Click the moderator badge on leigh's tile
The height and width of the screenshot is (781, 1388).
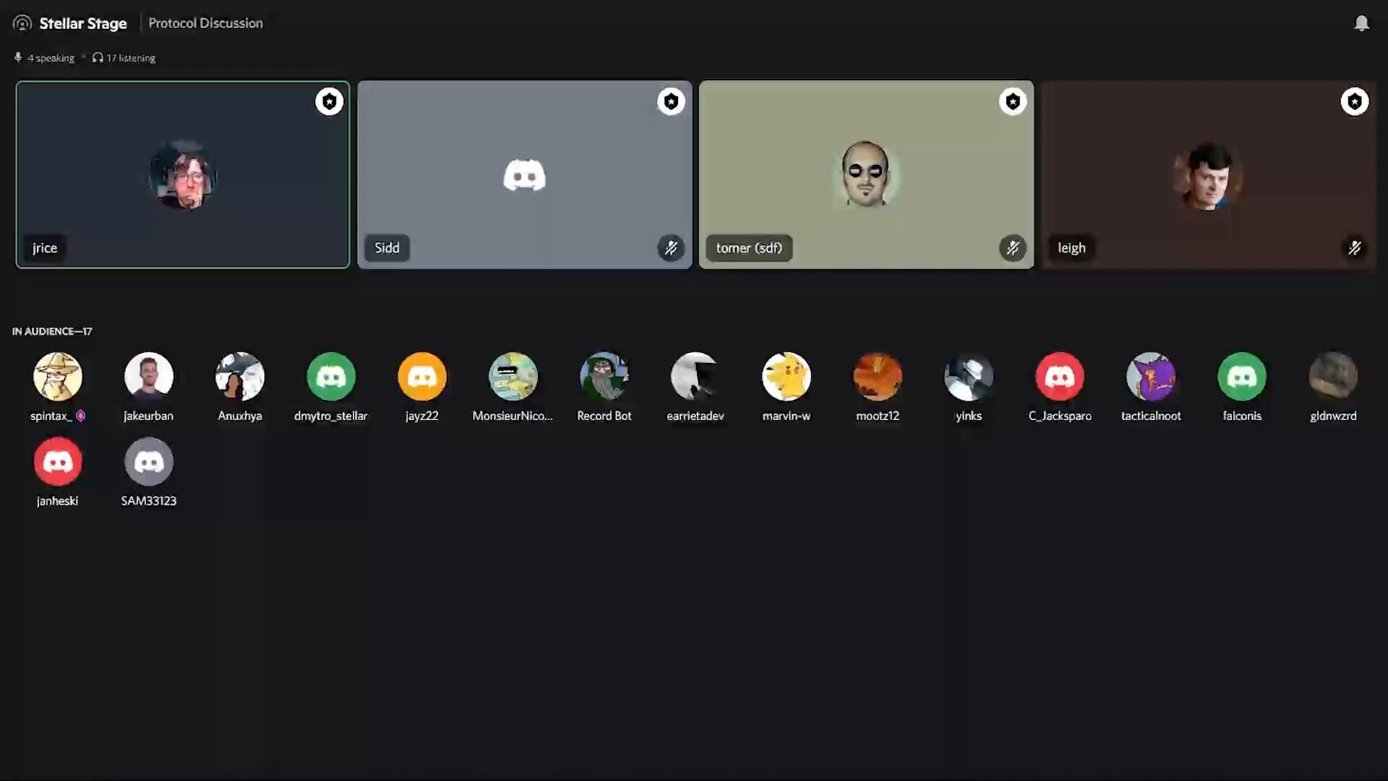pos(1354,101)
